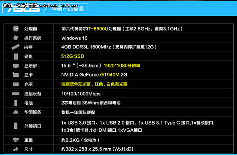
Task: Click the 10/100/1000Mbps network value
Action: point(81,94)
